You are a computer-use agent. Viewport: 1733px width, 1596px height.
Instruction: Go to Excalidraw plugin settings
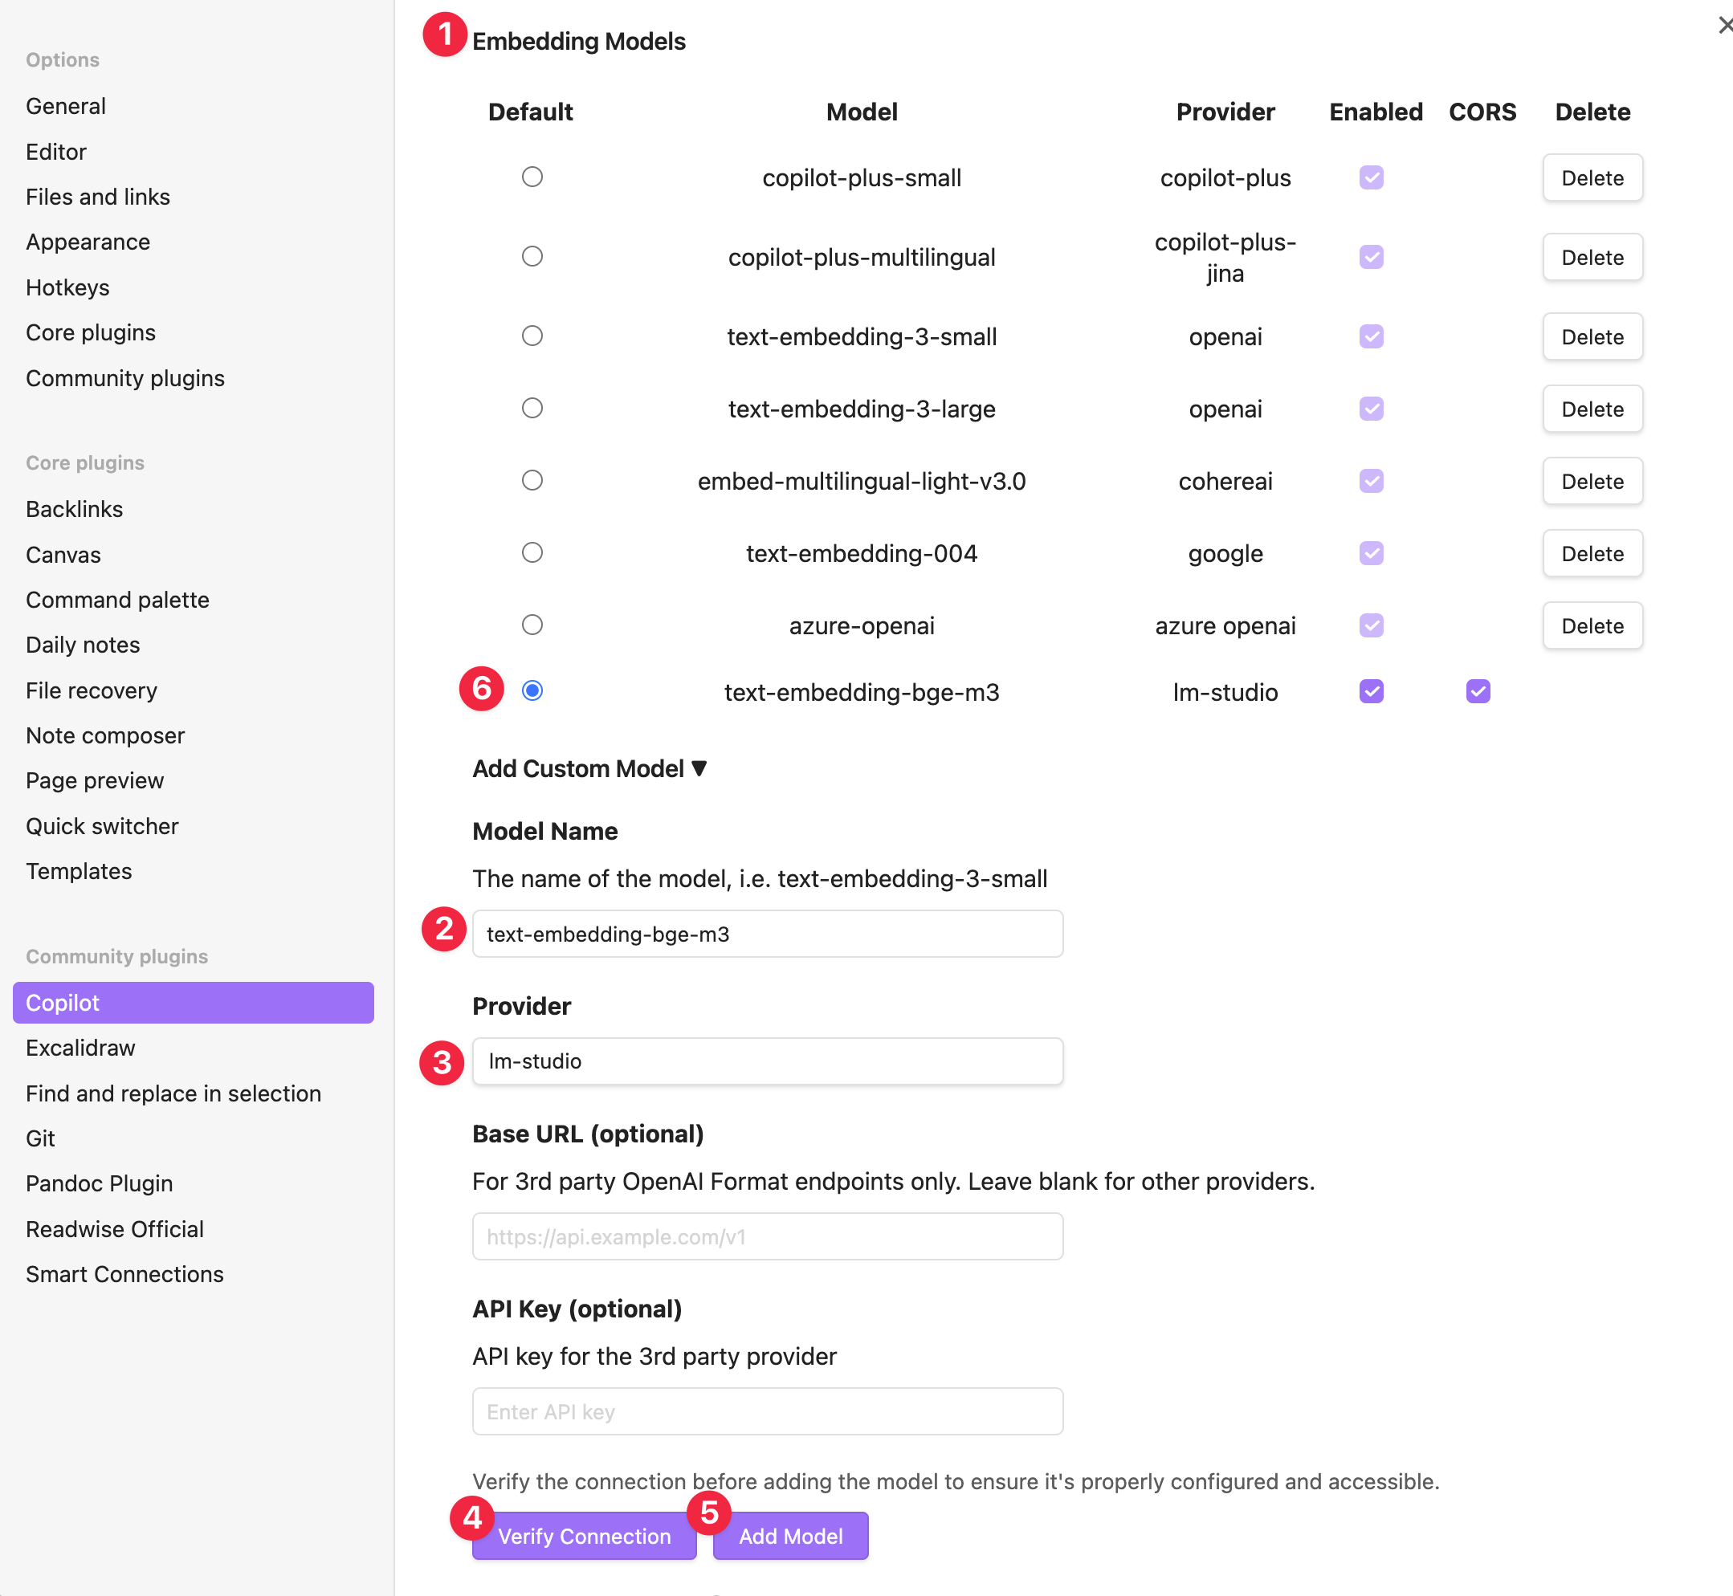[80, 1048]
